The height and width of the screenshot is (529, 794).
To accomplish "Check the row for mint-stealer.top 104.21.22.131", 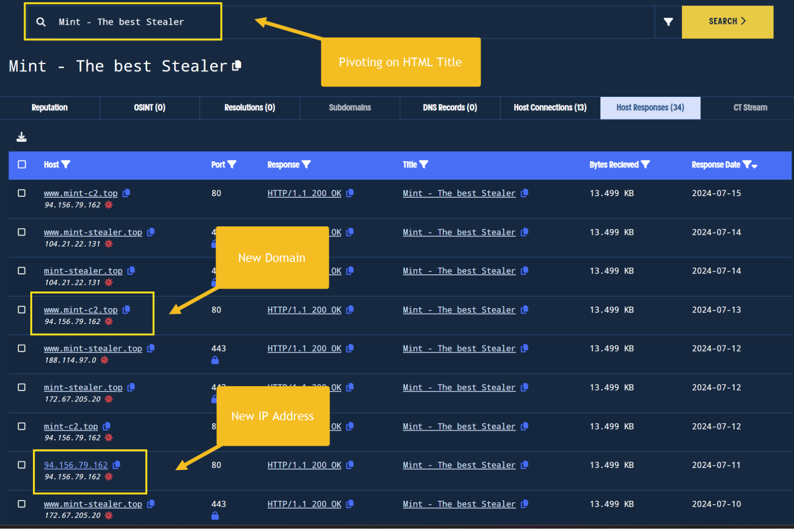I will click(x=22, y=270).
